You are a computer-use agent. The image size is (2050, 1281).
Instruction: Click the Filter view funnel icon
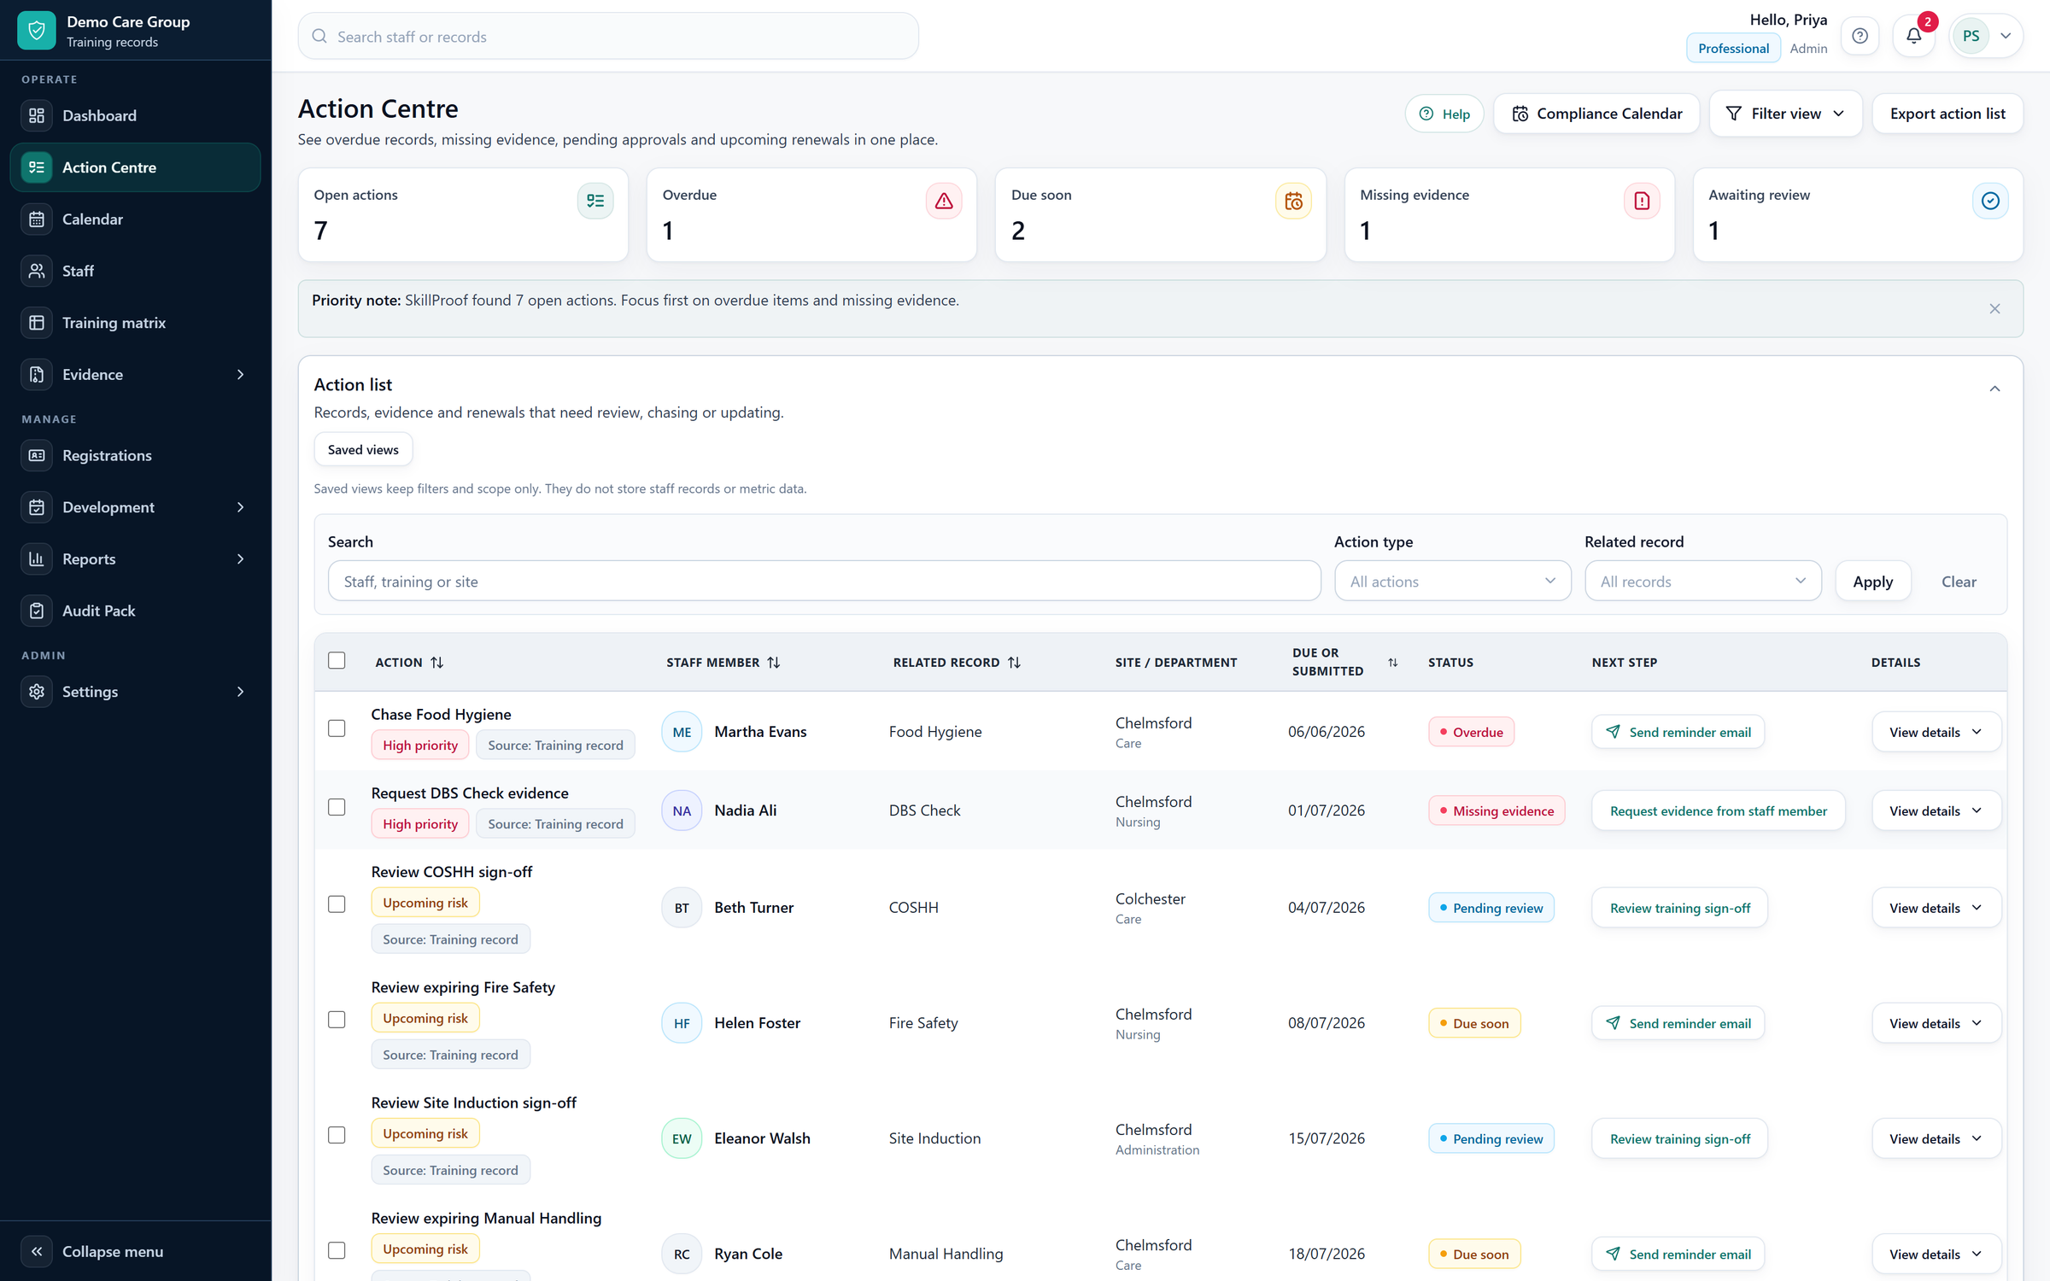(1734, 114)
